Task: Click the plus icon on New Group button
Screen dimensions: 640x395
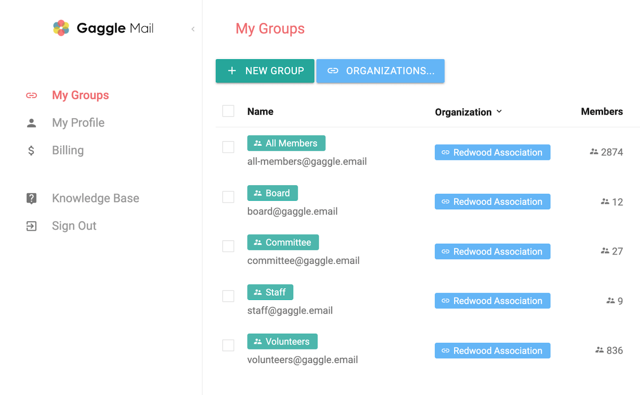Action: click(x=232, y=71)
